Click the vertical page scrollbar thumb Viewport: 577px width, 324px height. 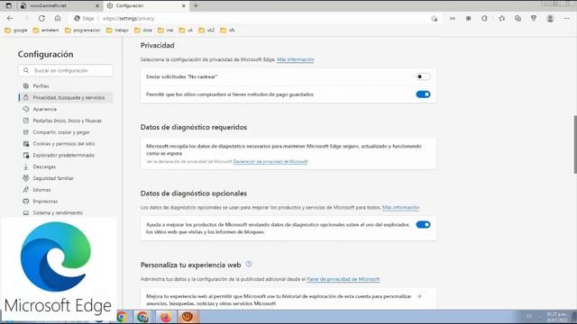pyautogui.click(x=575, y=144)
